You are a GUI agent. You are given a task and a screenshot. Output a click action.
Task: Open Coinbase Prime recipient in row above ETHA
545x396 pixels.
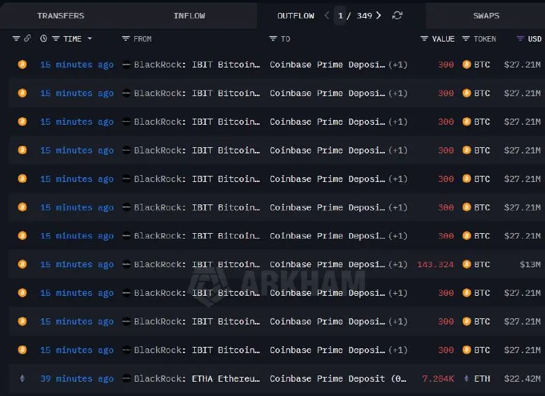328,350
